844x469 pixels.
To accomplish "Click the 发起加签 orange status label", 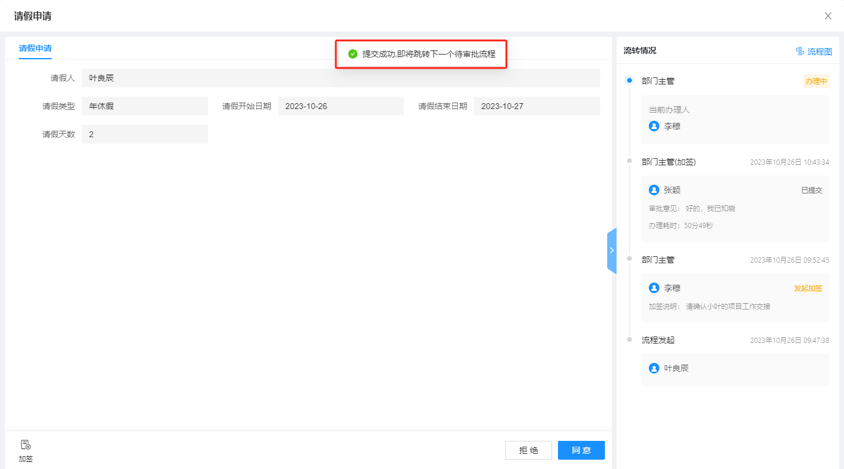I will tap(808, 288).
